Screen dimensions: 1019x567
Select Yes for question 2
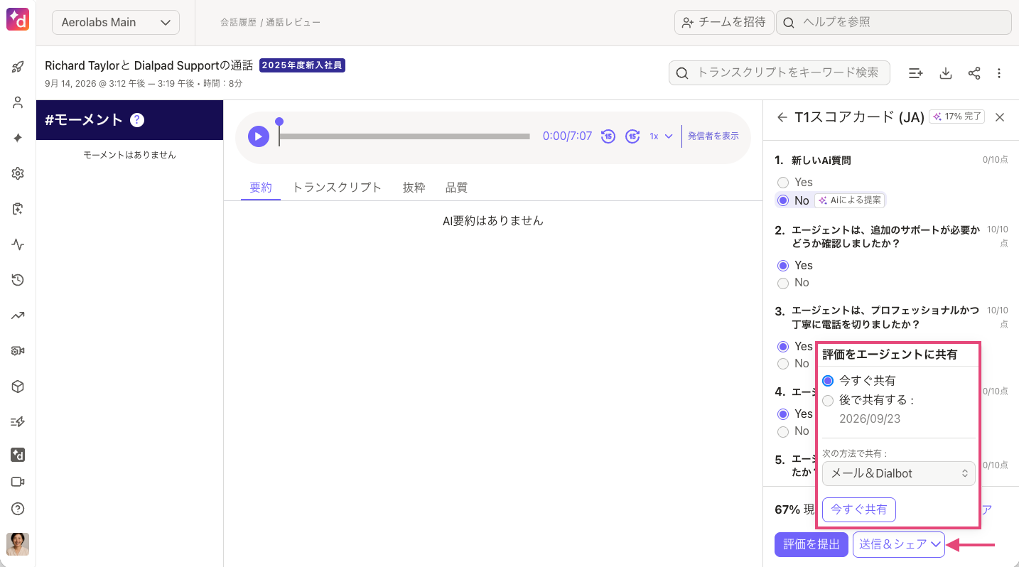(783, 266)
